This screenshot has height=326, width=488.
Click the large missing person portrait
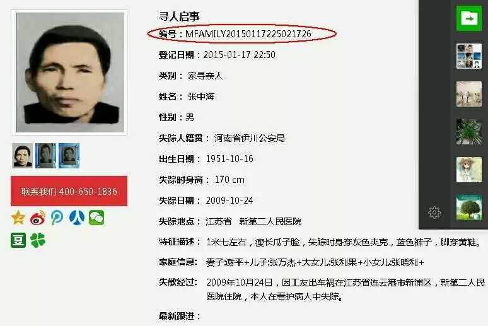click(x=69, y=73)
